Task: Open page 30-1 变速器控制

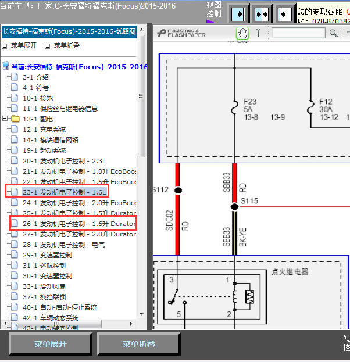Action: (47, 276)
